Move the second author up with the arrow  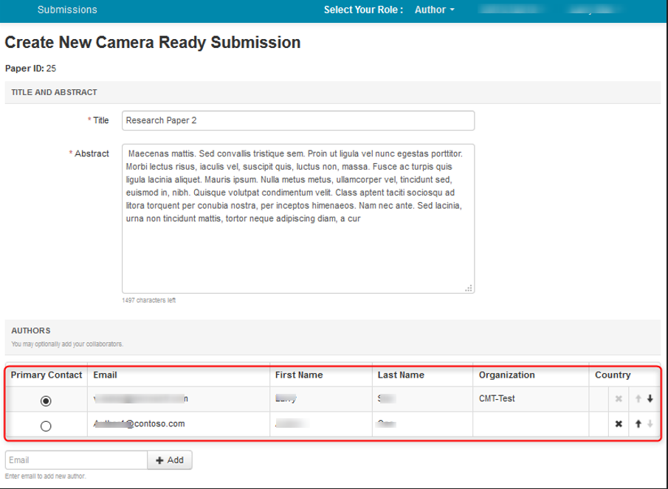638,424
